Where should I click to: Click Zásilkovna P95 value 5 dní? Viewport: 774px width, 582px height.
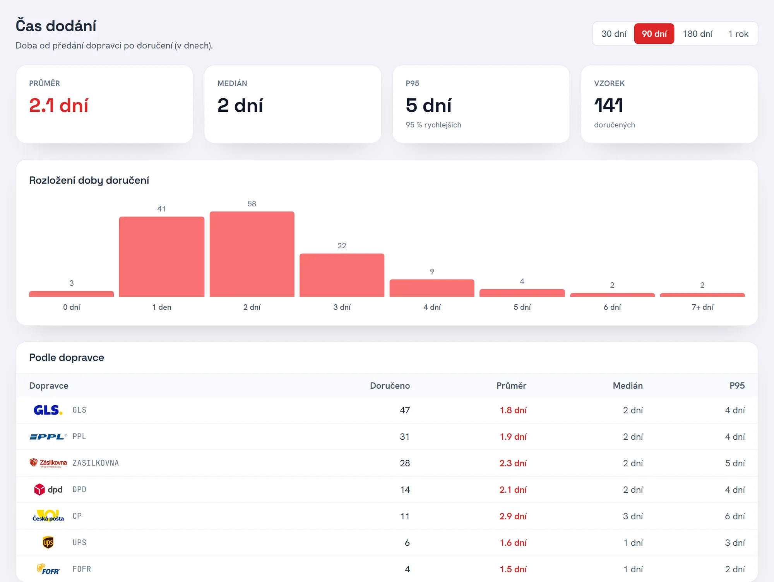click(735, 463)
